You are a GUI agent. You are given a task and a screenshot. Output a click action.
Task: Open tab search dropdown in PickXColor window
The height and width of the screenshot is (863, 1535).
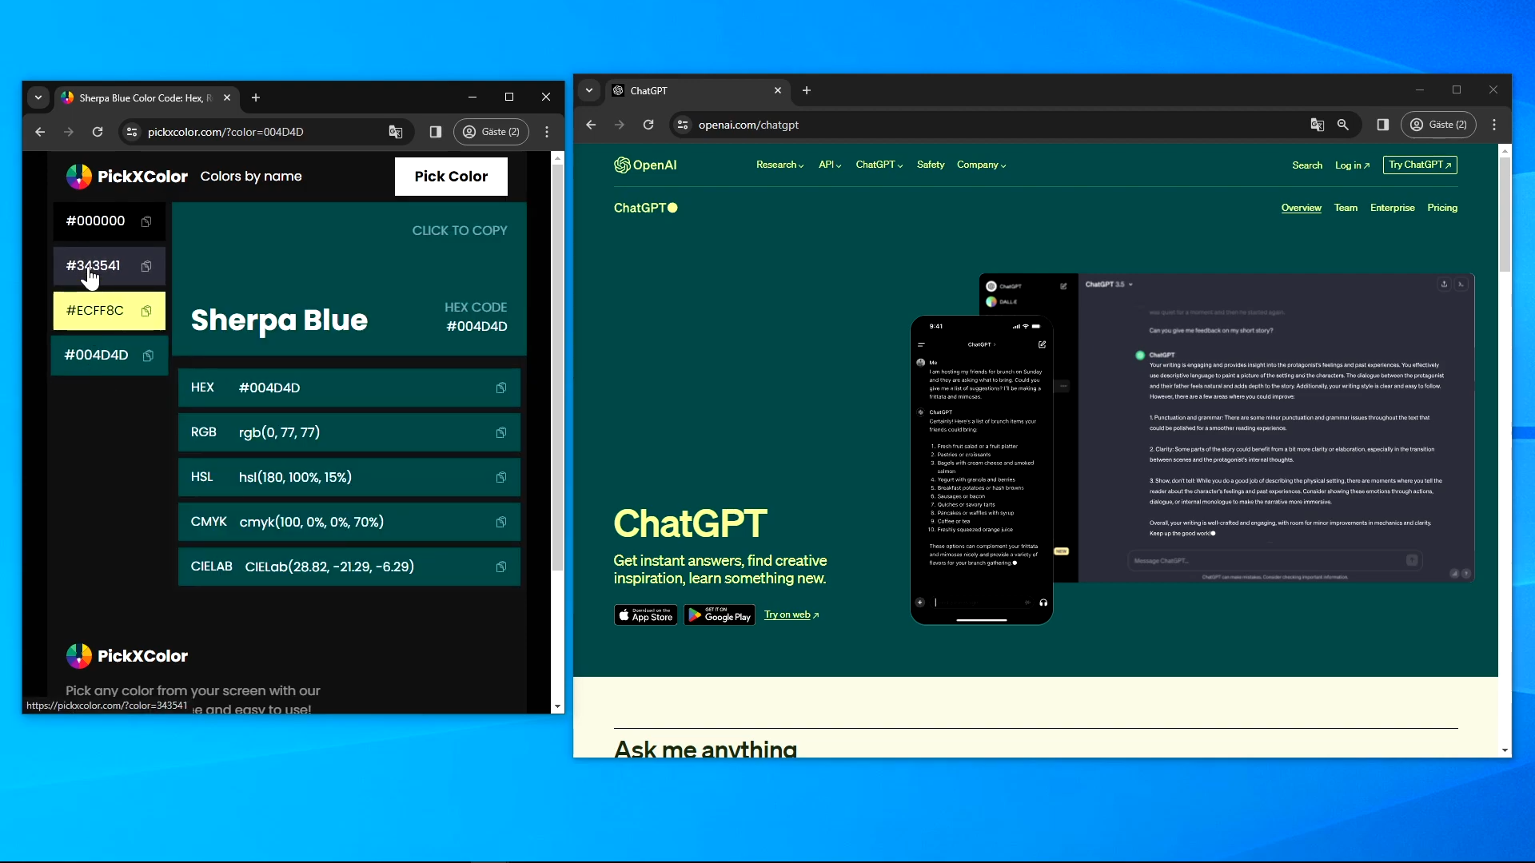(38, 97)
